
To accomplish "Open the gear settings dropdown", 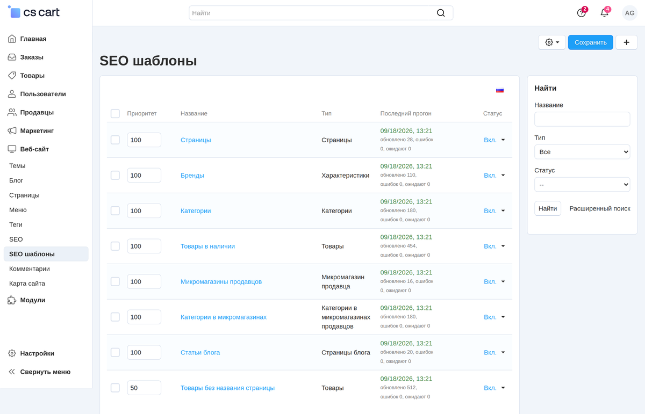I will (x=552, y=42).
